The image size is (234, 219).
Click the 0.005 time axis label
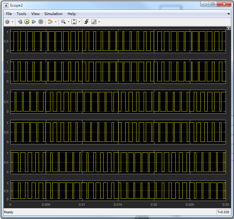pyautogui.click(x=46, y=205)
